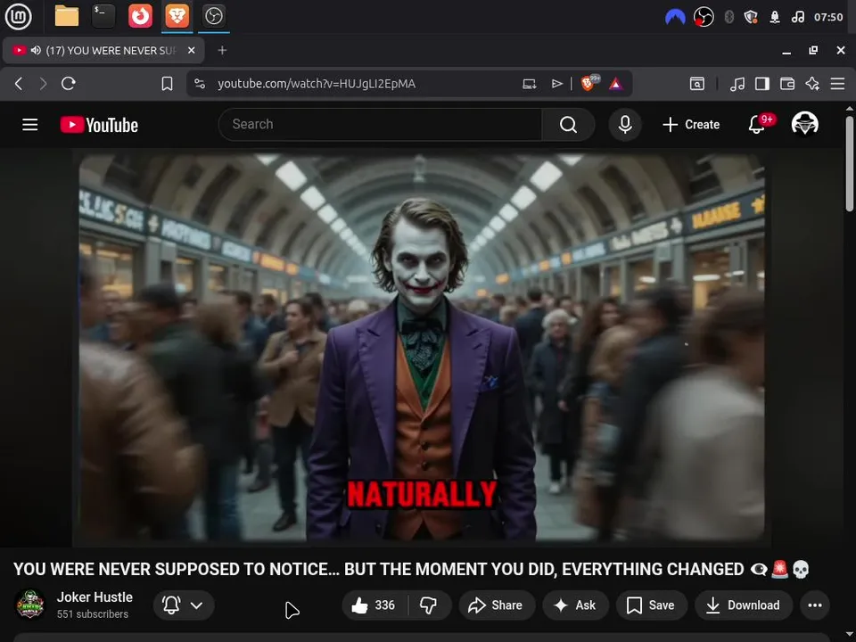Search with your voice microphone
Image resolution: width=856 pixels, height=642 pixels.
click(x=625, y=125)
